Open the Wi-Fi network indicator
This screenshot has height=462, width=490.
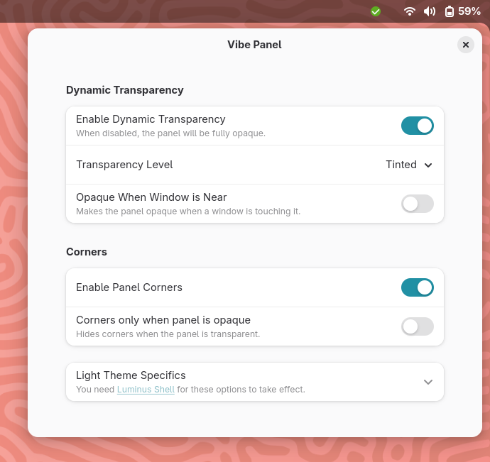click(x=409, y=11)
